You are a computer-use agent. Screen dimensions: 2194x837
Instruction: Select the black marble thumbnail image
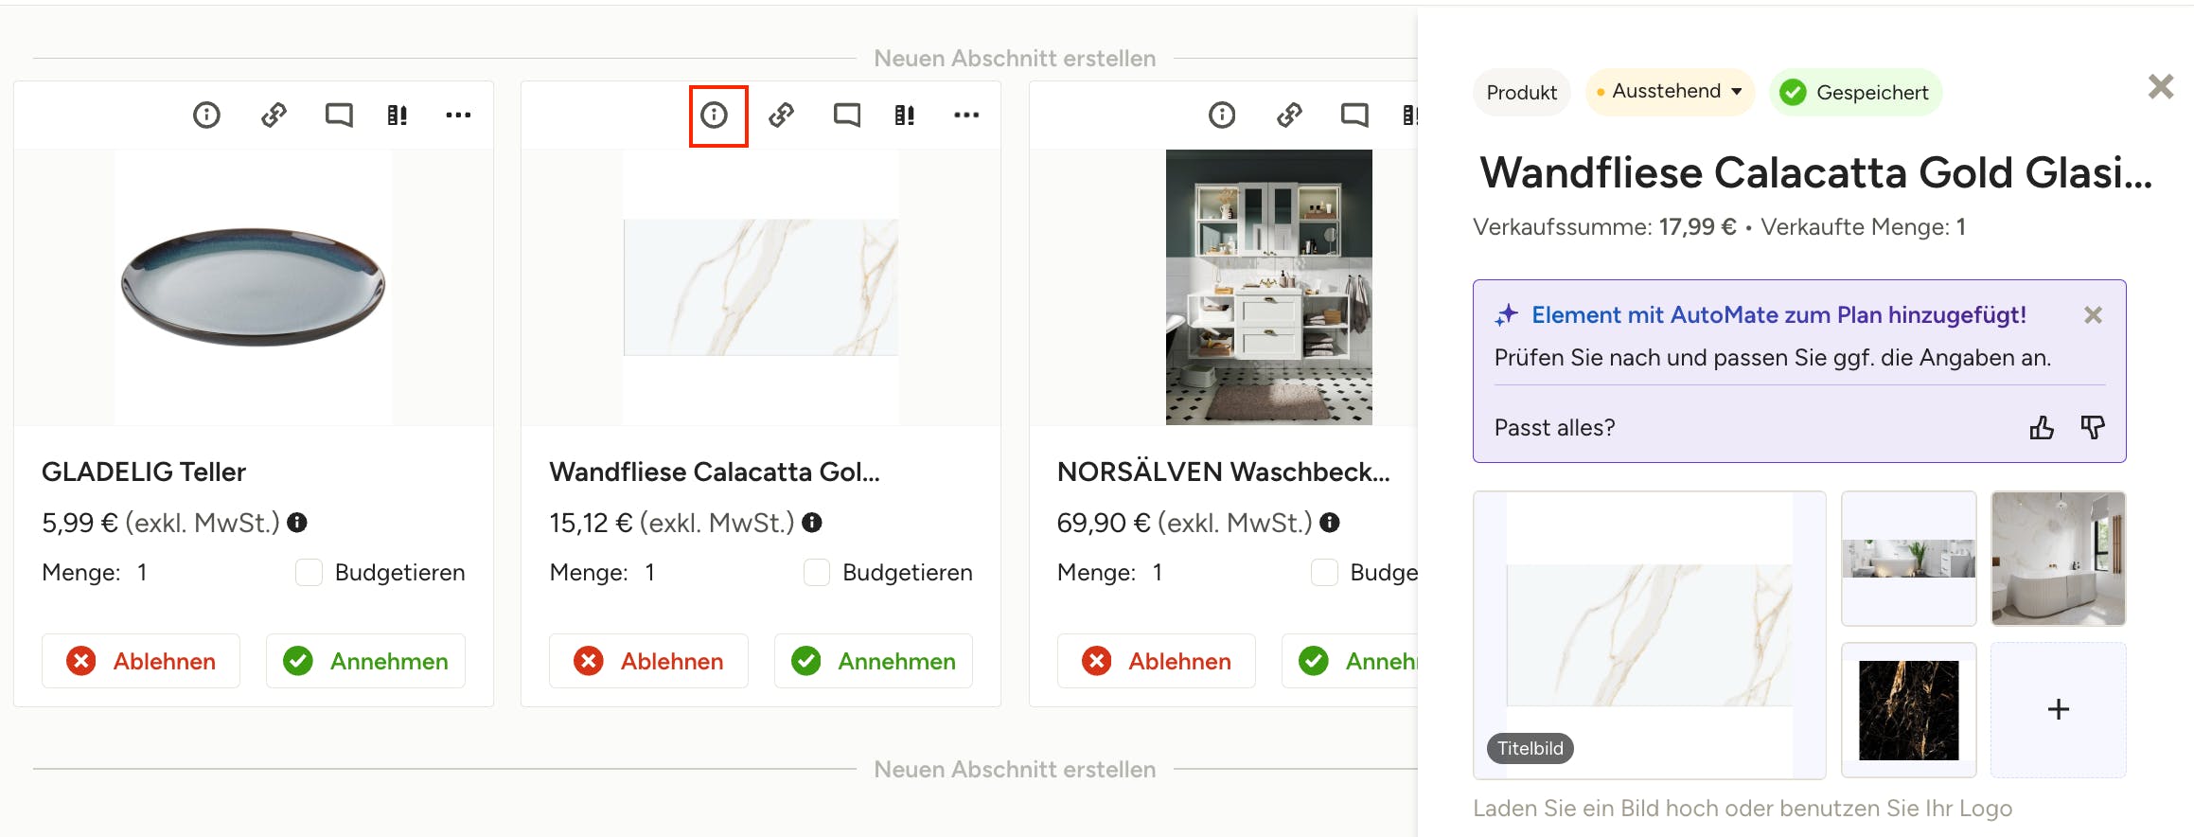[1908, 710]
